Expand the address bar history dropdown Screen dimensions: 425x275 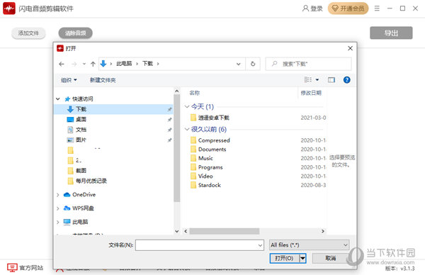(x=239, y=64)
